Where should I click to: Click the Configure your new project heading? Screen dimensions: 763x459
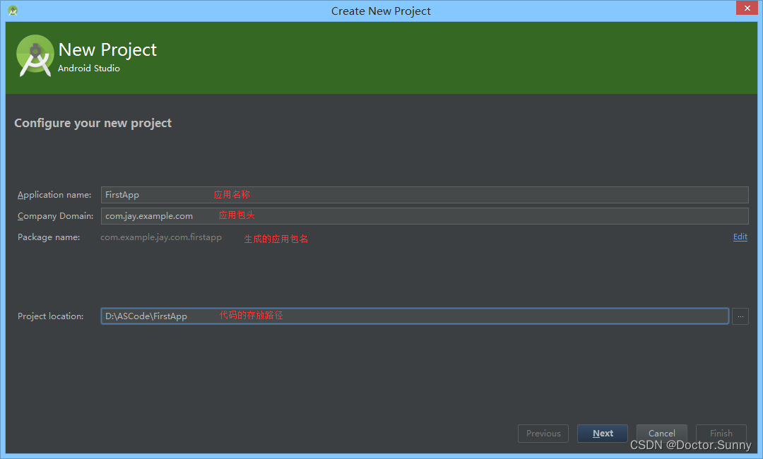tap(93, 123)
